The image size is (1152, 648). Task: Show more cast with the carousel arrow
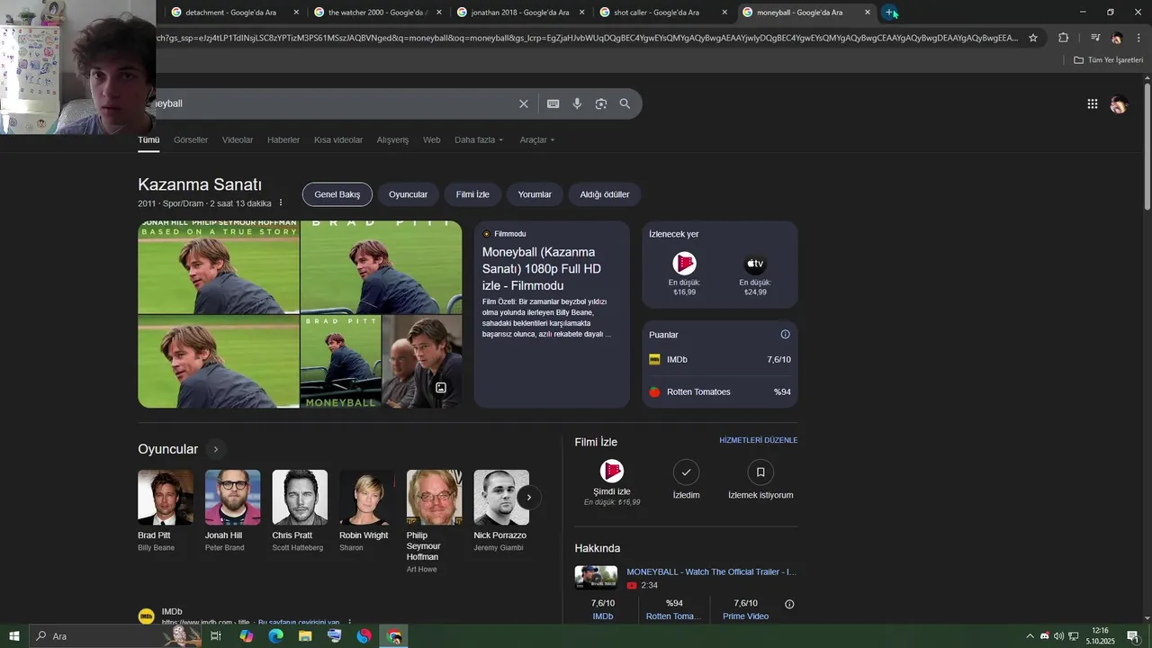(x=529, y=497)
